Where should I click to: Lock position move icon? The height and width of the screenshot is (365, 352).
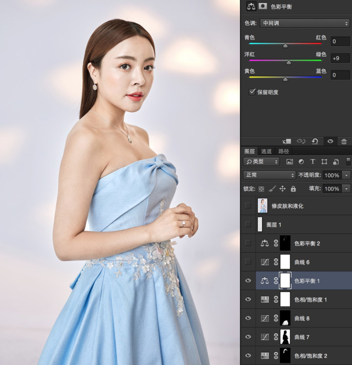pyautogui.click(x=282, y=189)
